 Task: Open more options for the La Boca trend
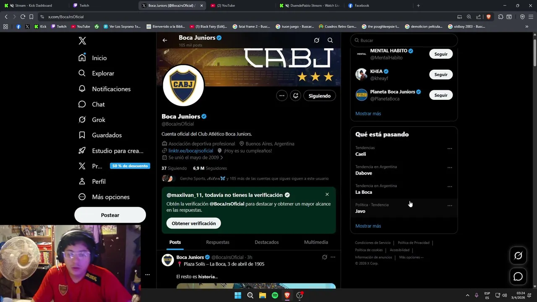click(x=450, y=187)
